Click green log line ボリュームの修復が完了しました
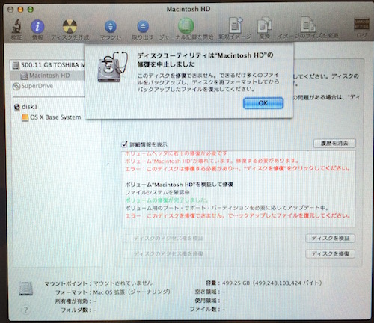Viewport: 374px width, 323px height. (166, 200)
